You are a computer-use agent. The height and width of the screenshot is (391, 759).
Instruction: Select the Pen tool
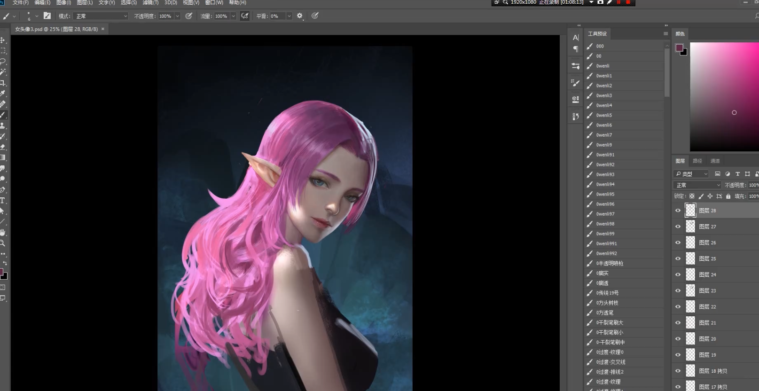[3, 190]
